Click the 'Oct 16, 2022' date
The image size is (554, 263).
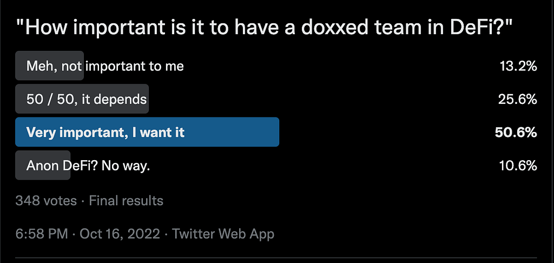(120, 234)
